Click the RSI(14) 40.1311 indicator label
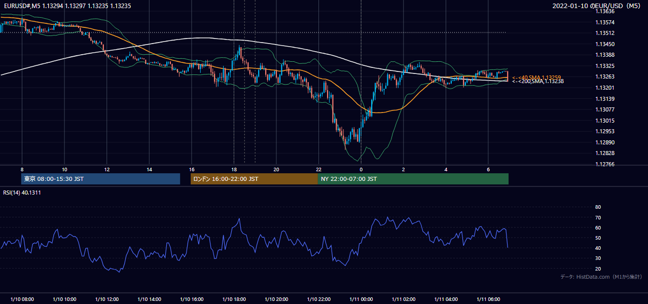This screenshot has width=648, height=304. (22, 193)
